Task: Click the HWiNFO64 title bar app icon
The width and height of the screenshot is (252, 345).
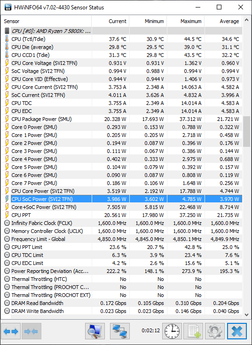Action: [x=8, y=7]
